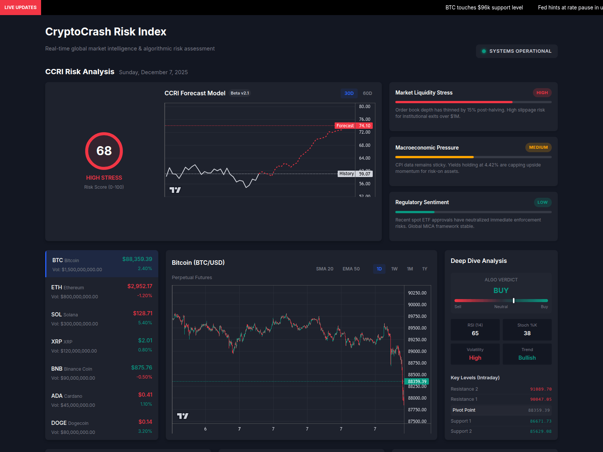Select the 1D Bitcoin chart timeframe

click(x=379, y=269)
